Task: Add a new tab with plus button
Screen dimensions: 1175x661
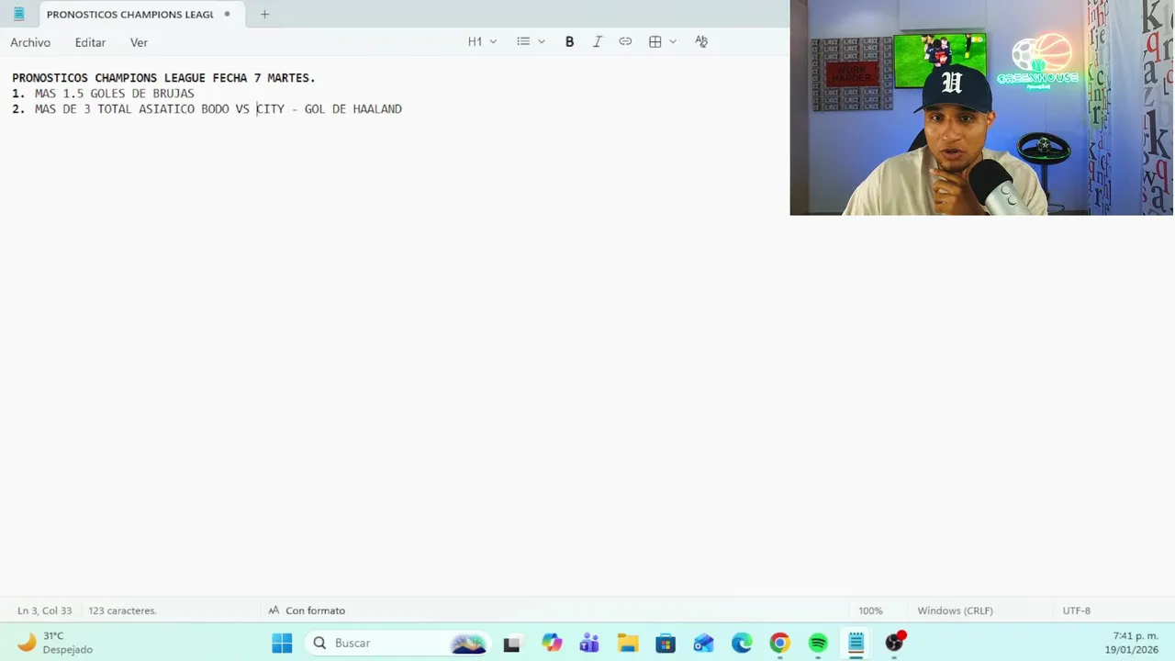Action: tap(264, 14)
